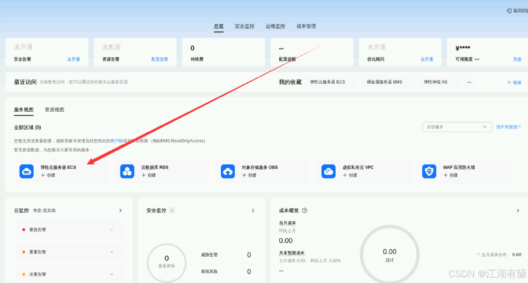528x283 pixels.
Task: Switch to the 运维监控 tab
Action: pos(275,26)
